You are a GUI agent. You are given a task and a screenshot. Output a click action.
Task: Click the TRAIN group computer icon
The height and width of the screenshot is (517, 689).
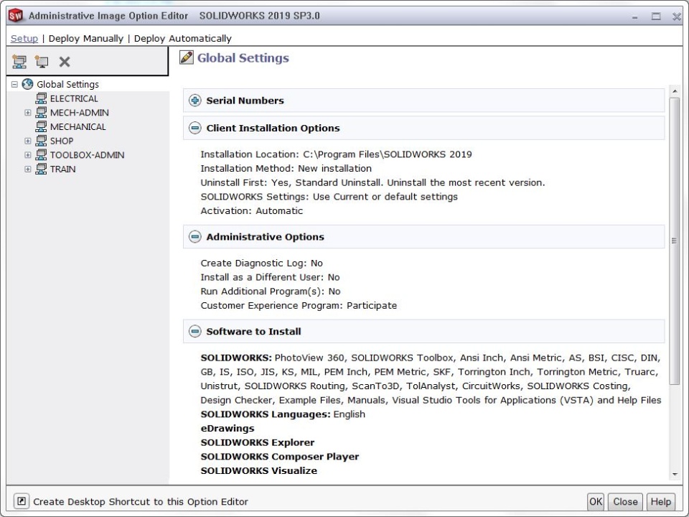pyautogui.click(x=41, y=169)
